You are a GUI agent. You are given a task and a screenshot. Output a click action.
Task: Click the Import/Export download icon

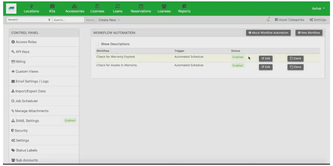tap(13, 91)
